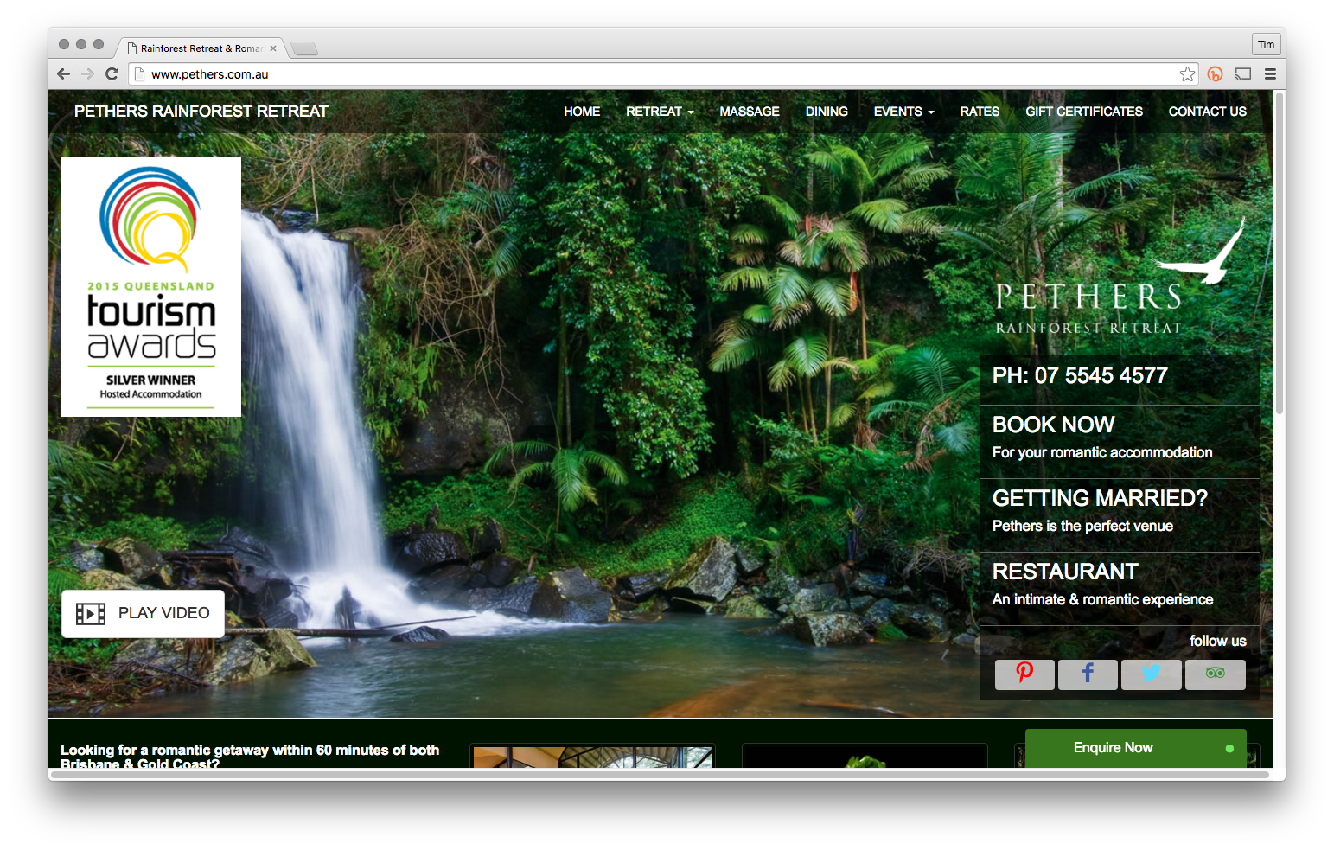Click the macOS window zoom button
Viewport: 1334px width, 850px height.
click(x=99, y=44)
